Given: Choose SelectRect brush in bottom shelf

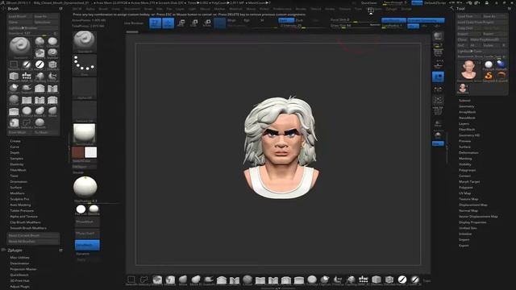Looking at the screenshot, I should 131,280.
